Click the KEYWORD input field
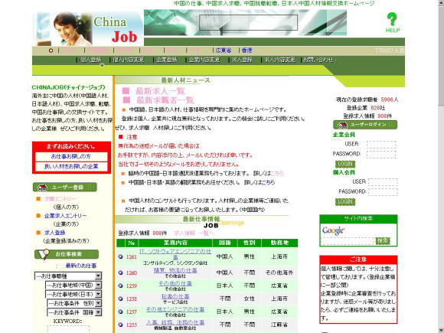Image resolution: width=444 pixels, height=333 pixels. click(x=68, y=329)
